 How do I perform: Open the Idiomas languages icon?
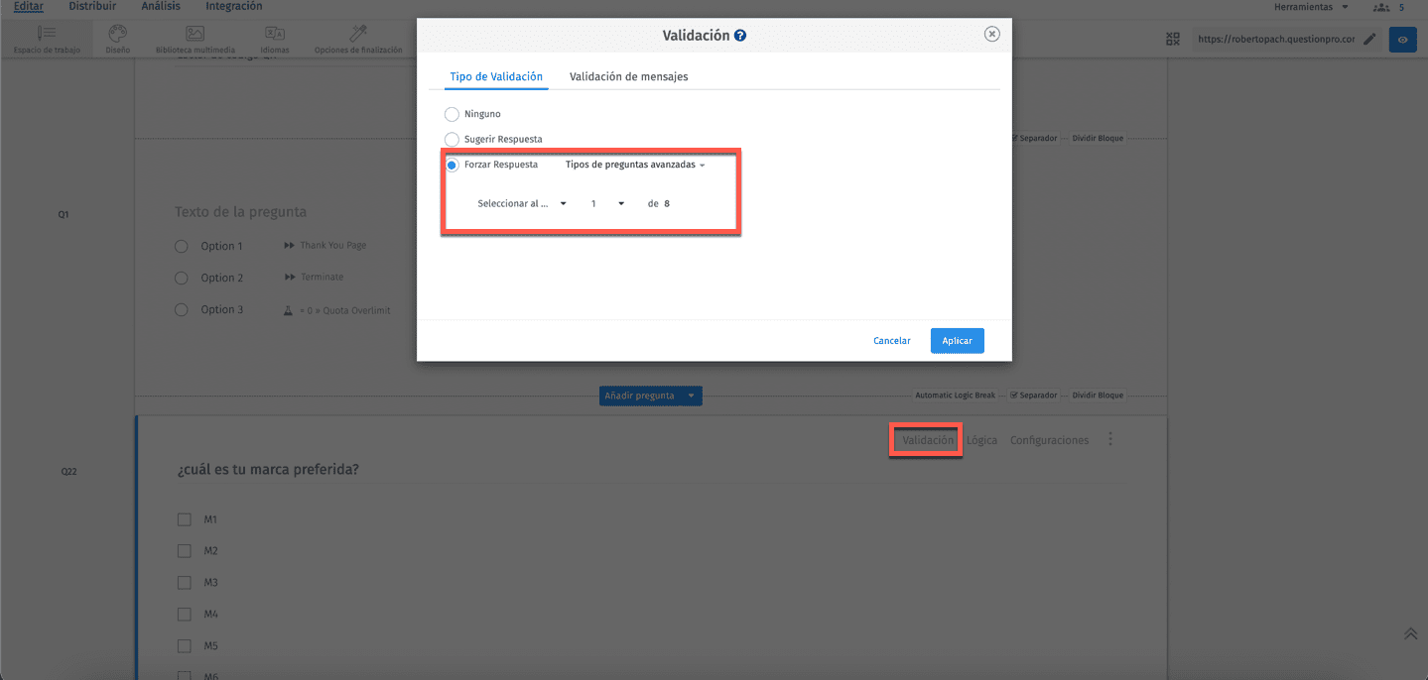[x=276, y=34]
